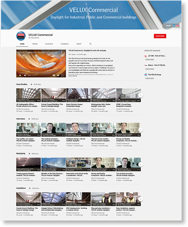Open Instagram icon in channel banner
This screenshot has height=227, width=188.
point(177,25)
